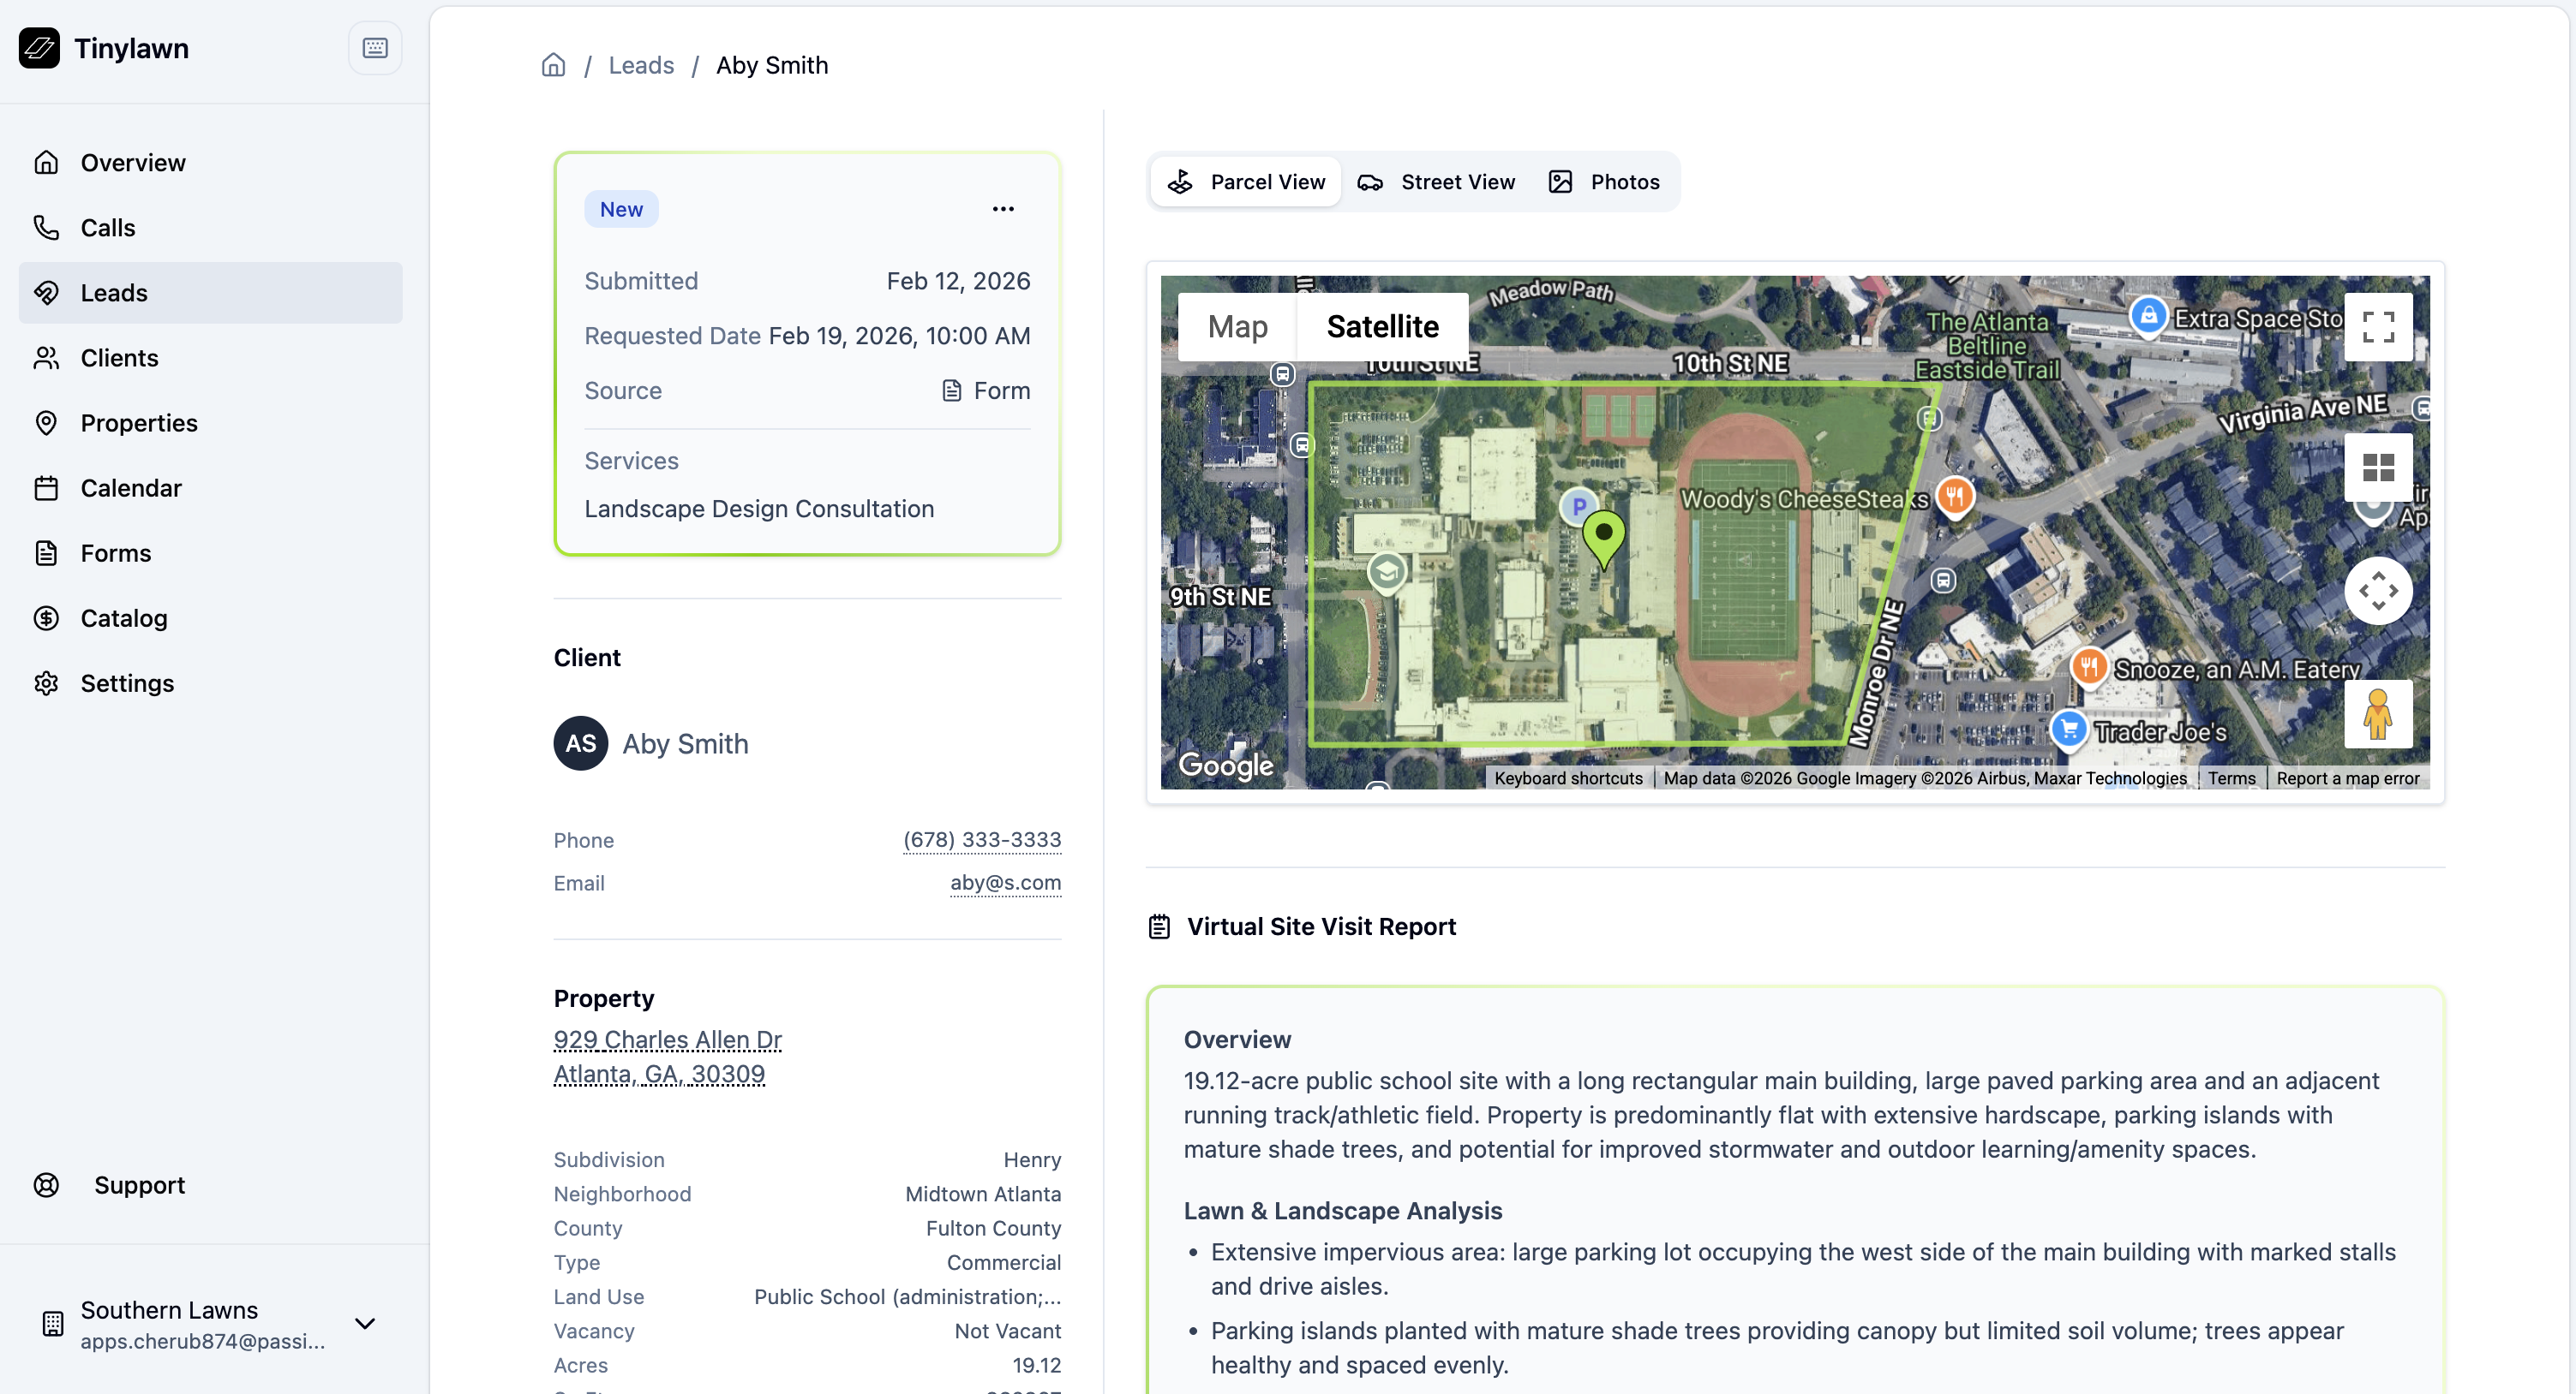Click Leads in the breadcrumb
Image resolution: width=2576 pixels, height=1394 pixels.
[x=641, y=65]
